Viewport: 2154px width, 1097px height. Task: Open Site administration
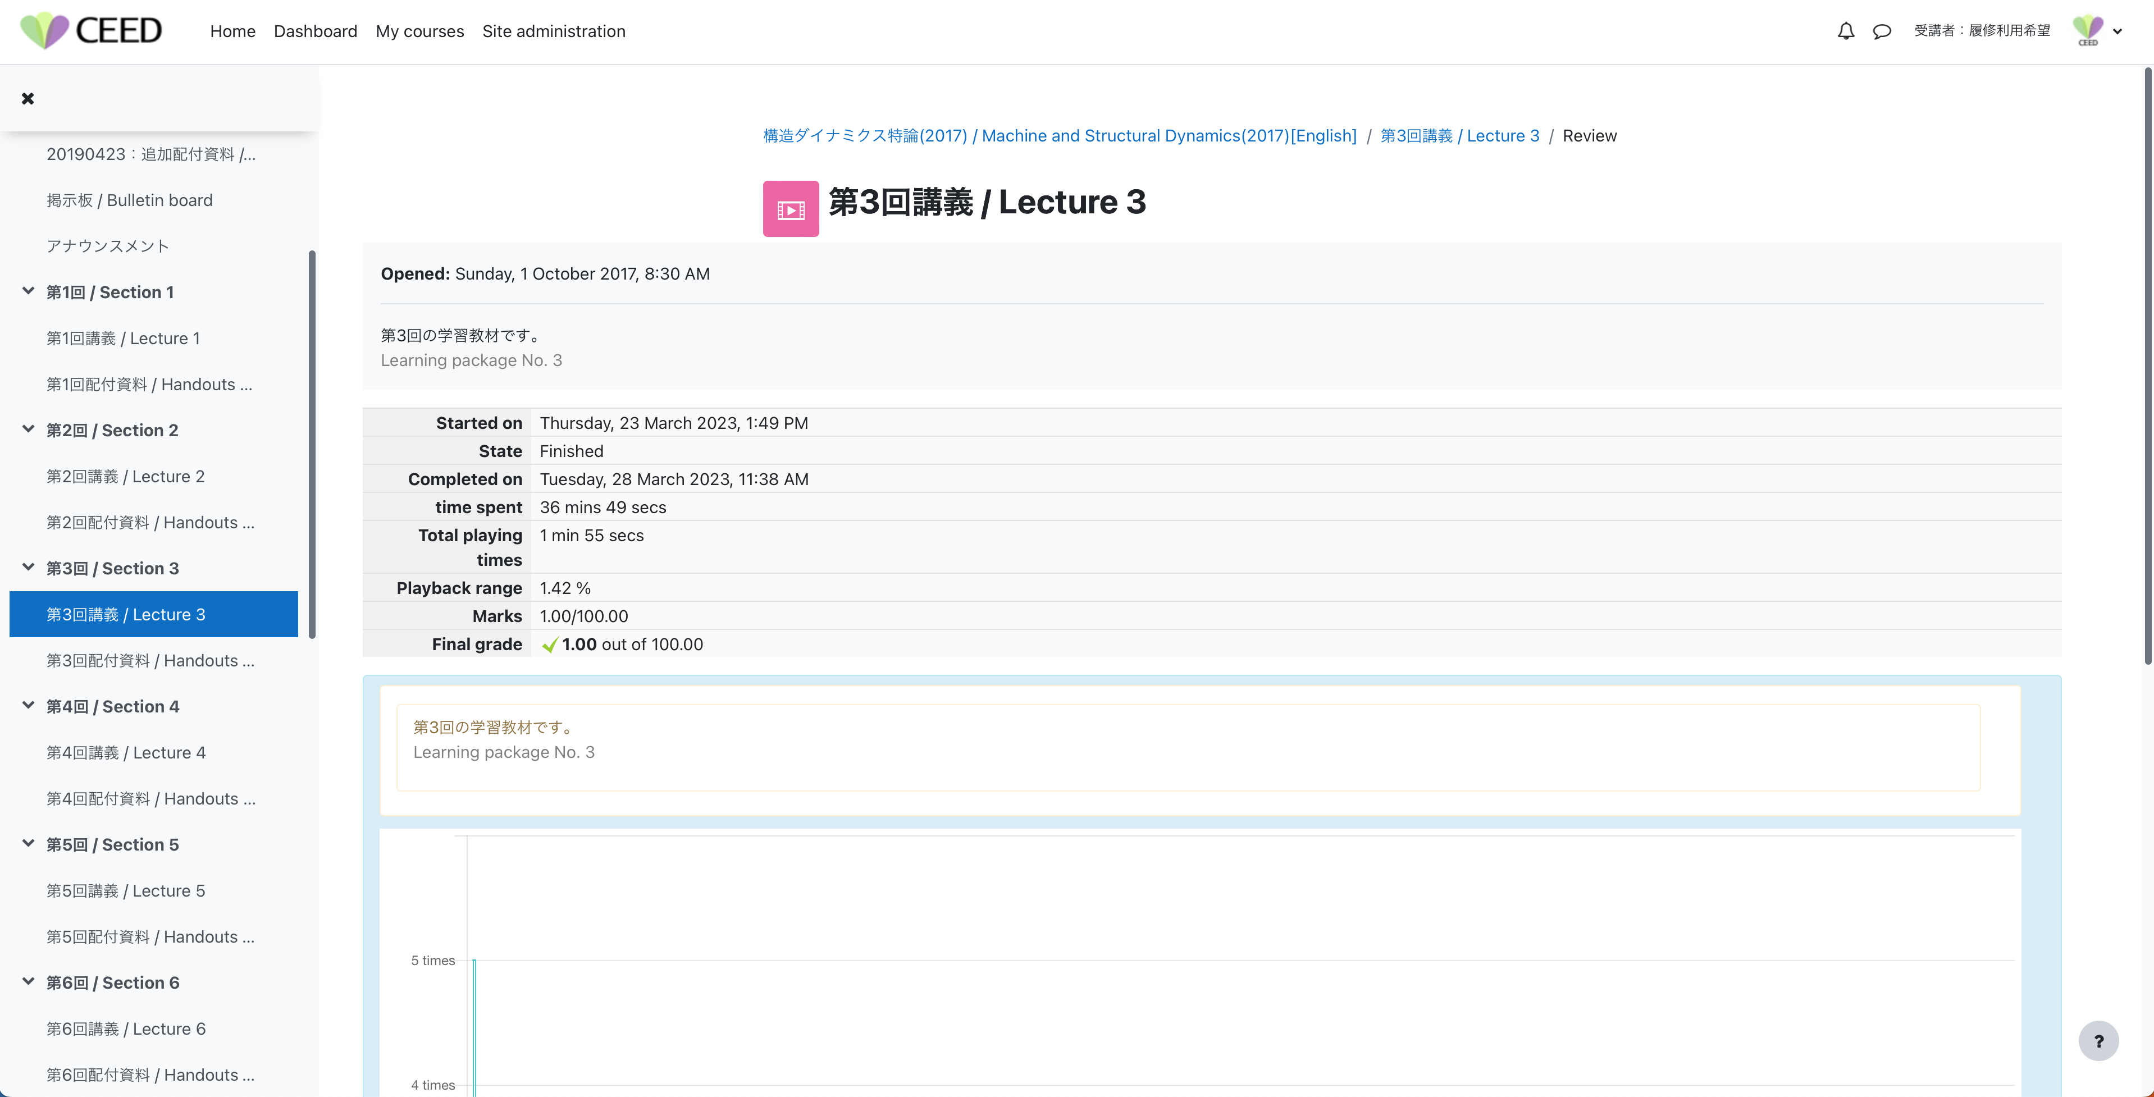tap(554, 31)
